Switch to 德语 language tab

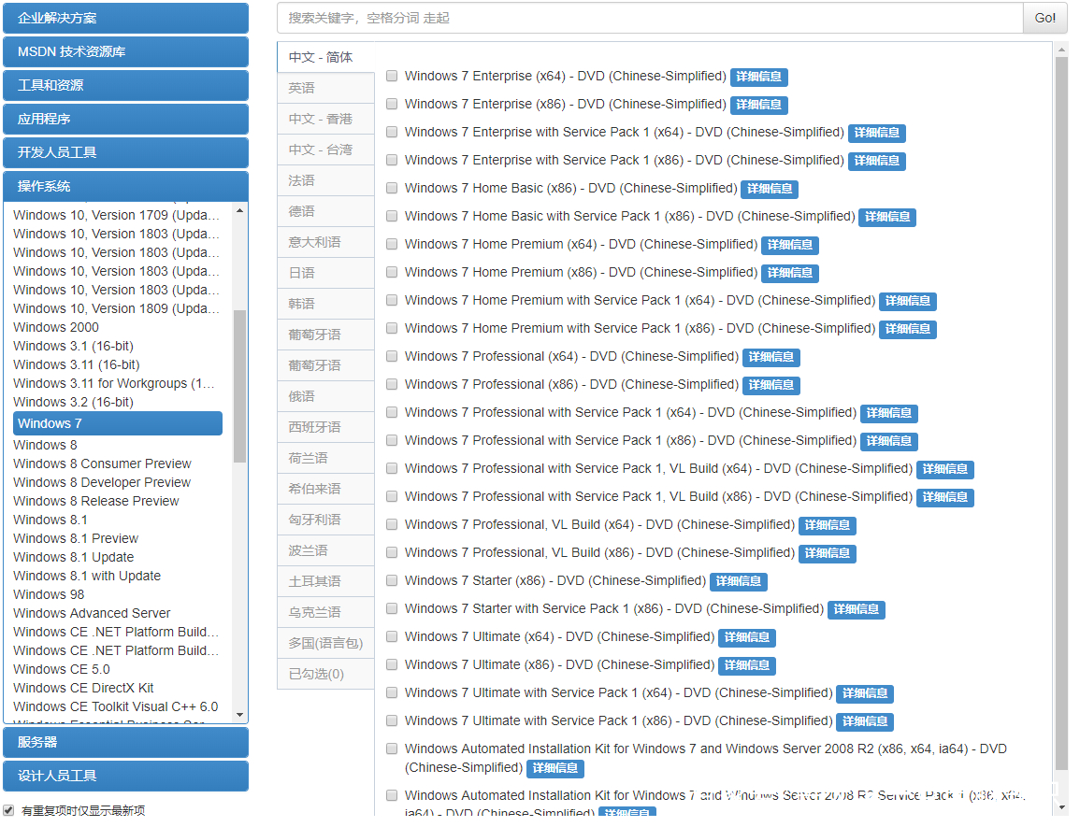coord(325,211)
